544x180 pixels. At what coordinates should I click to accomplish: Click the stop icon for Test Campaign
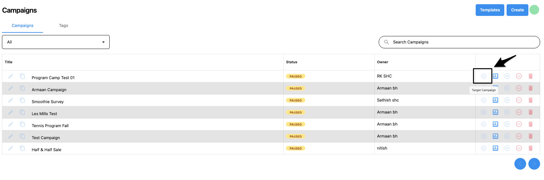(519, 136)
